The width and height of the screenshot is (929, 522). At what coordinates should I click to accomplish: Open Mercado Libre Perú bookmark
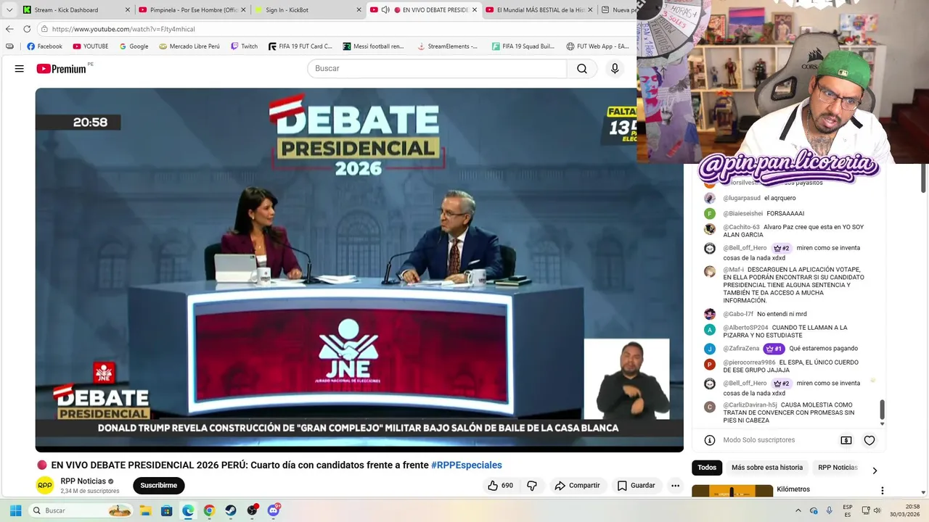point(189,46)
